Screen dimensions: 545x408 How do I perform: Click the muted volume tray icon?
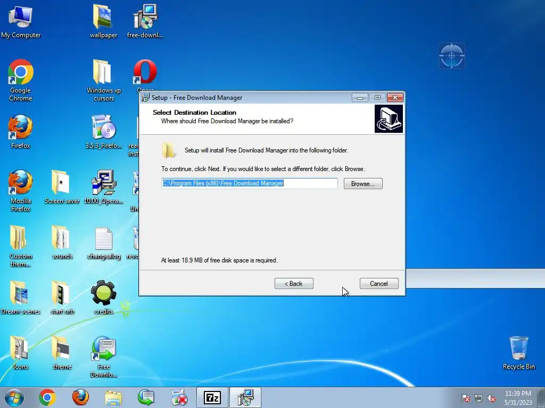pyautogui.click(x=491, y=398)
